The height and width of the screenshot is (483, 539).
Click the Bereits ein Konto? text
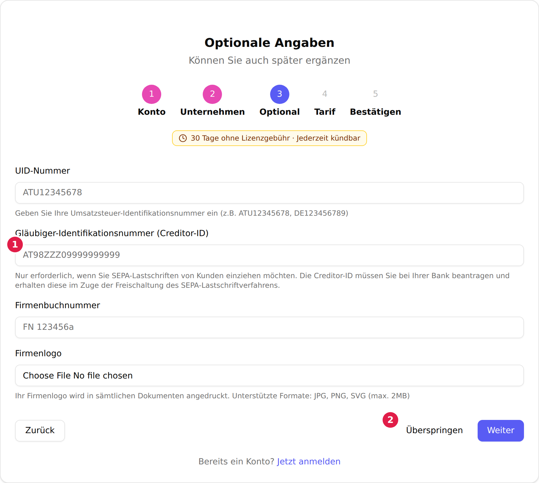[237, 461]
